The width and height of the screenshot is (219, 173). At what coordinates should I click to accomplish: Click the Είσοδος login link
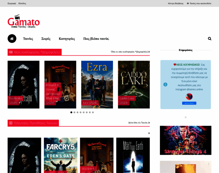click(x=22, y=3)
